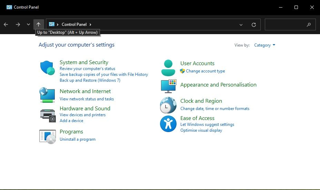Image resolution: width=320 pixels, height=190 pixels.
Task: Open the Network and Internet globe icon
Action: (47, 95)
